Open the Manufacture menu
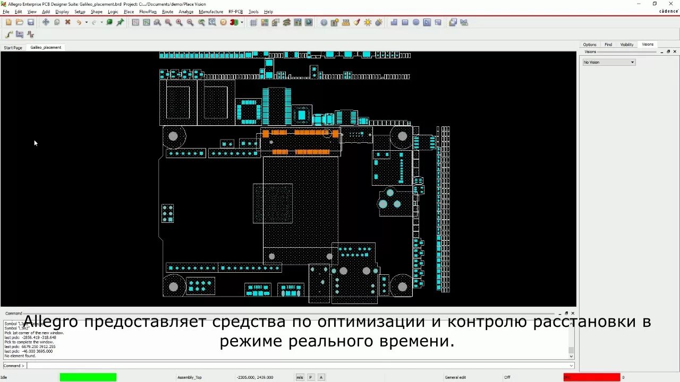 click(211, 12)
